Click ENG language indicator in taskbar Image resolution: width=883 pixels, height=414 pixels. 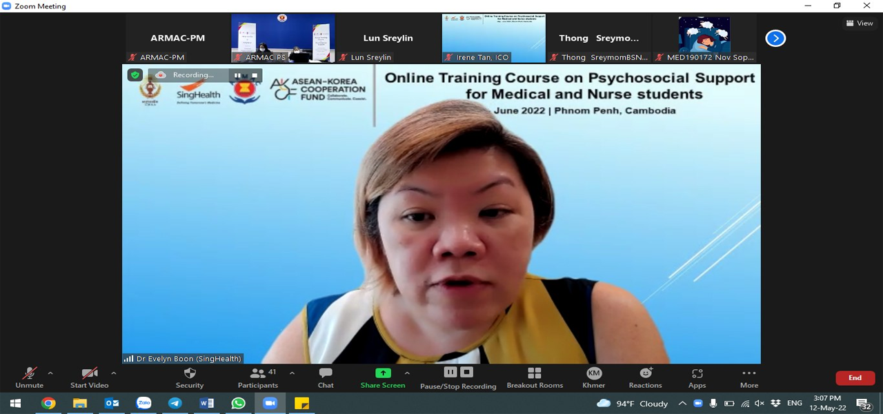(793, 403)
